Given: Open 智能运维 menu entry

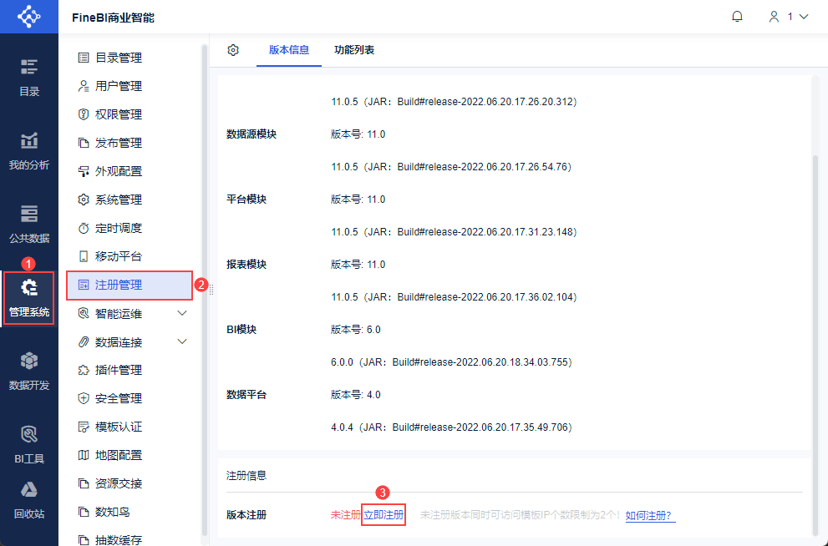Looking at the screenshot, I should [x=130, y=313].
